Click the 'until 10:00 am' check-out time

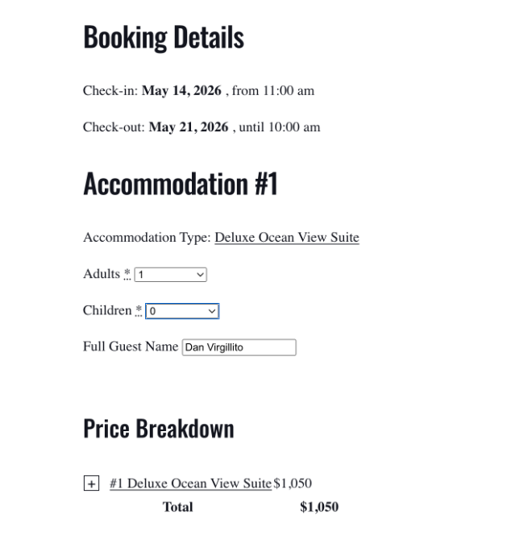point(280,127)
